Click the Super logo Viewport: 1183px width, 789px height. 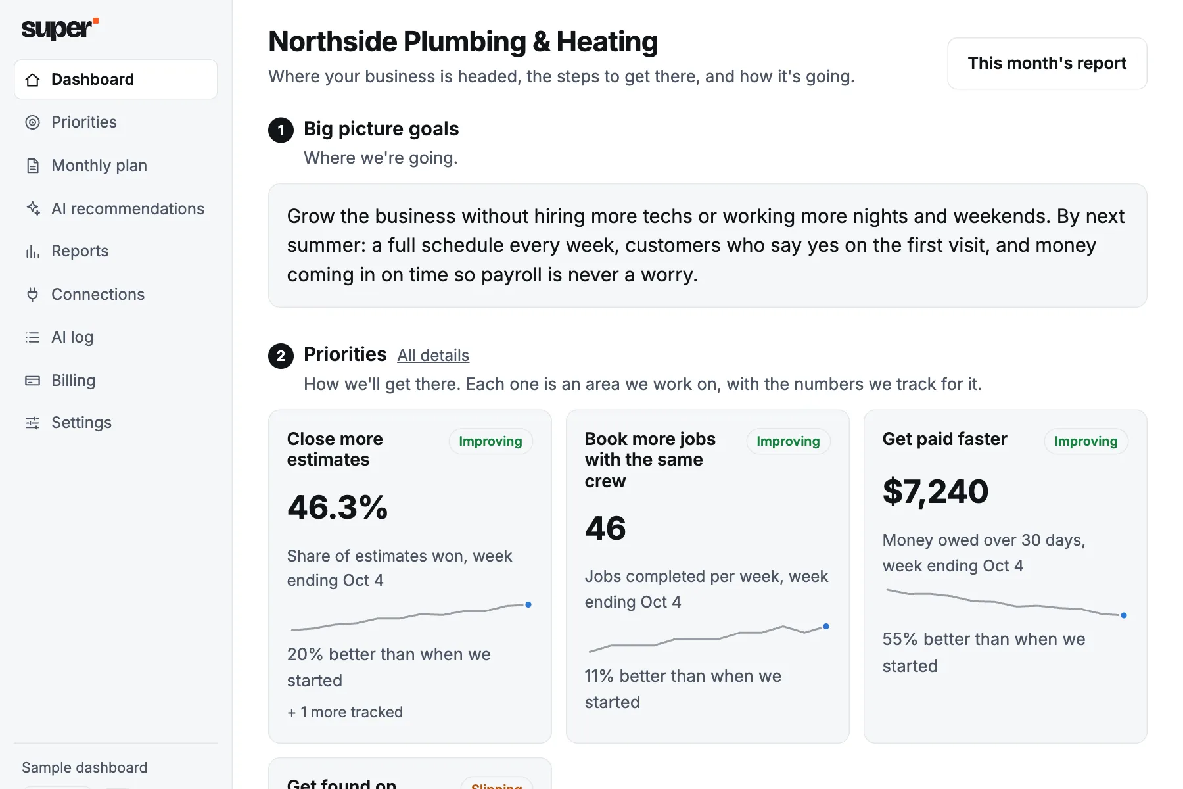(x=60, y=28)
